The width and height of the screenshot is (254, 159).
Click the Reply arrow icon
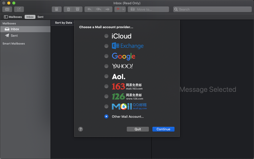[x=89, y=9]
